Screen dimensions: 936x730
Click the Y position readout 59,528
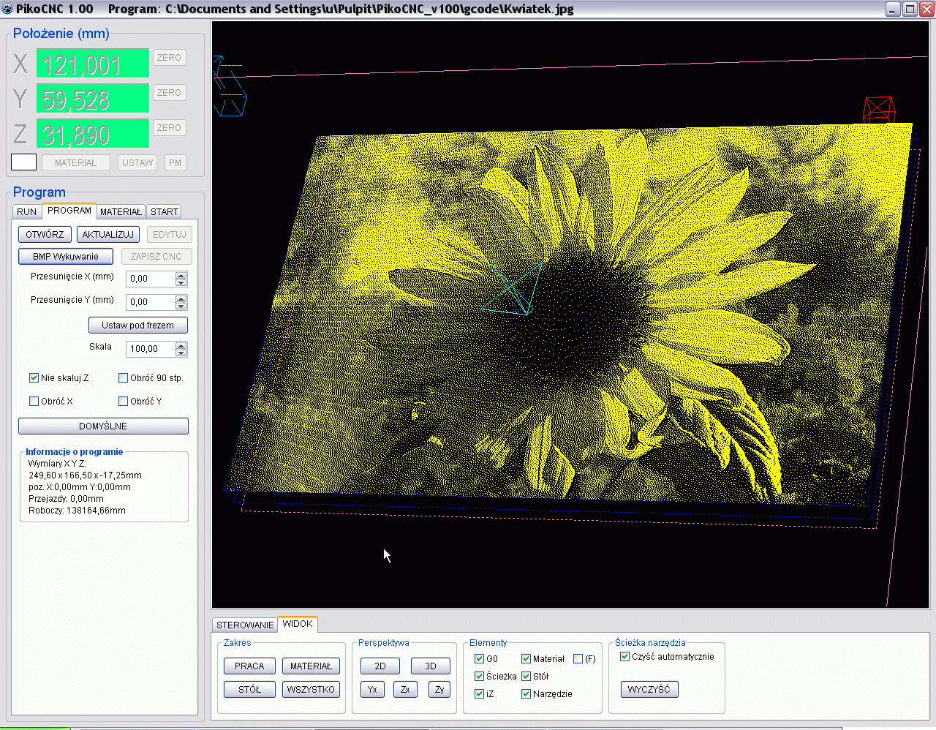[93, 99]
